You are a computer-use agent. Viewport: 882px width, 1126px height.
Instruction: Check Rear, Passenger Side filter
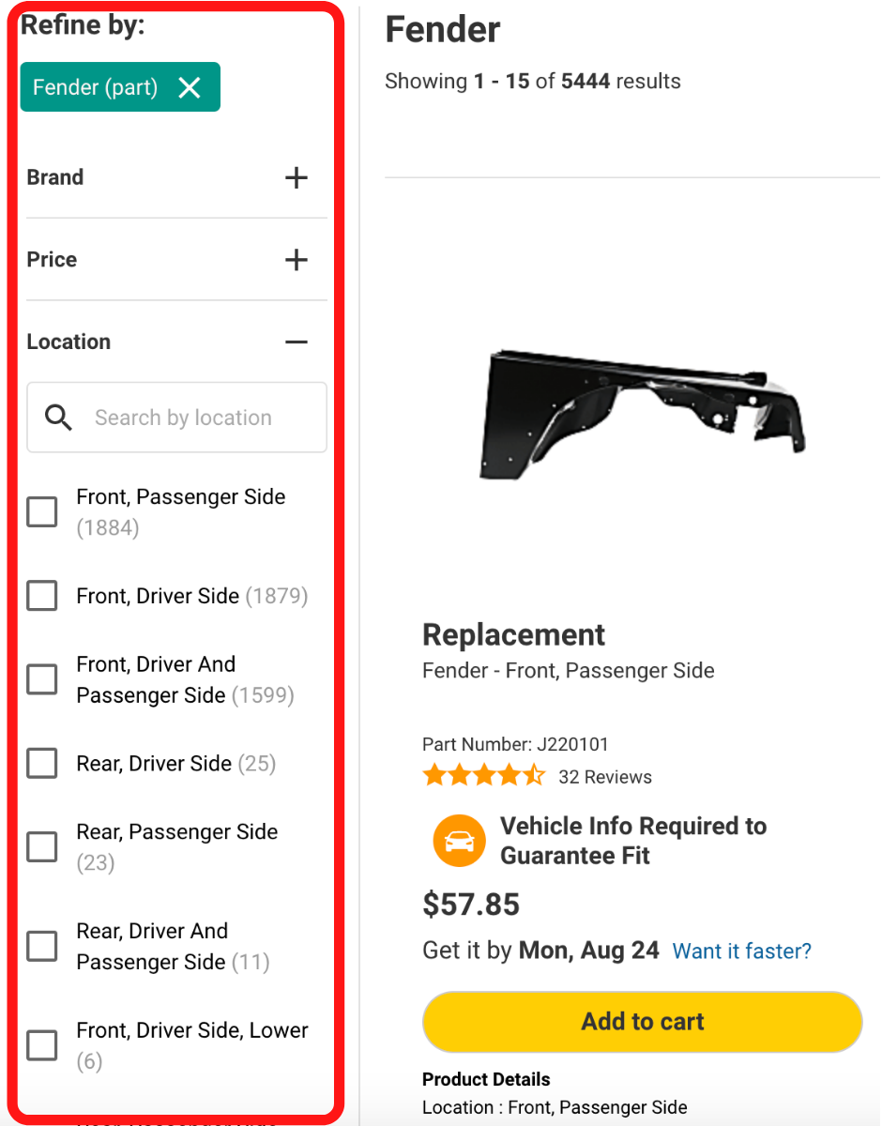pos(41,846)
